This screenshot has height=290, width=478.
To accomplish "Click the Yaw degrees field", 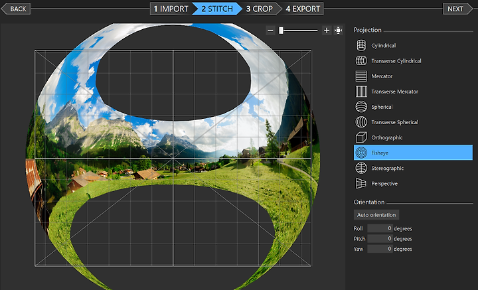I will (380, 249).
